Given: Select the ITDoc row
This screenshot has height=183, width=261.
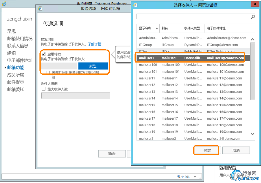Looking at the screenshot, I should pyautogui.click(x=193, y=51).
